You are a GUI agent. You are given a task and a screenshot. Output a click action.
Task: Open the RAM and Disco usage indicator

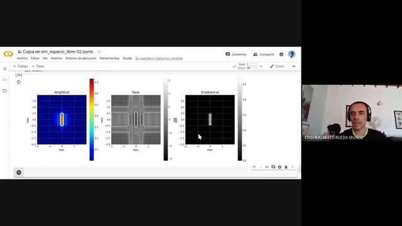pyautogui.click(x=247, y=66)
